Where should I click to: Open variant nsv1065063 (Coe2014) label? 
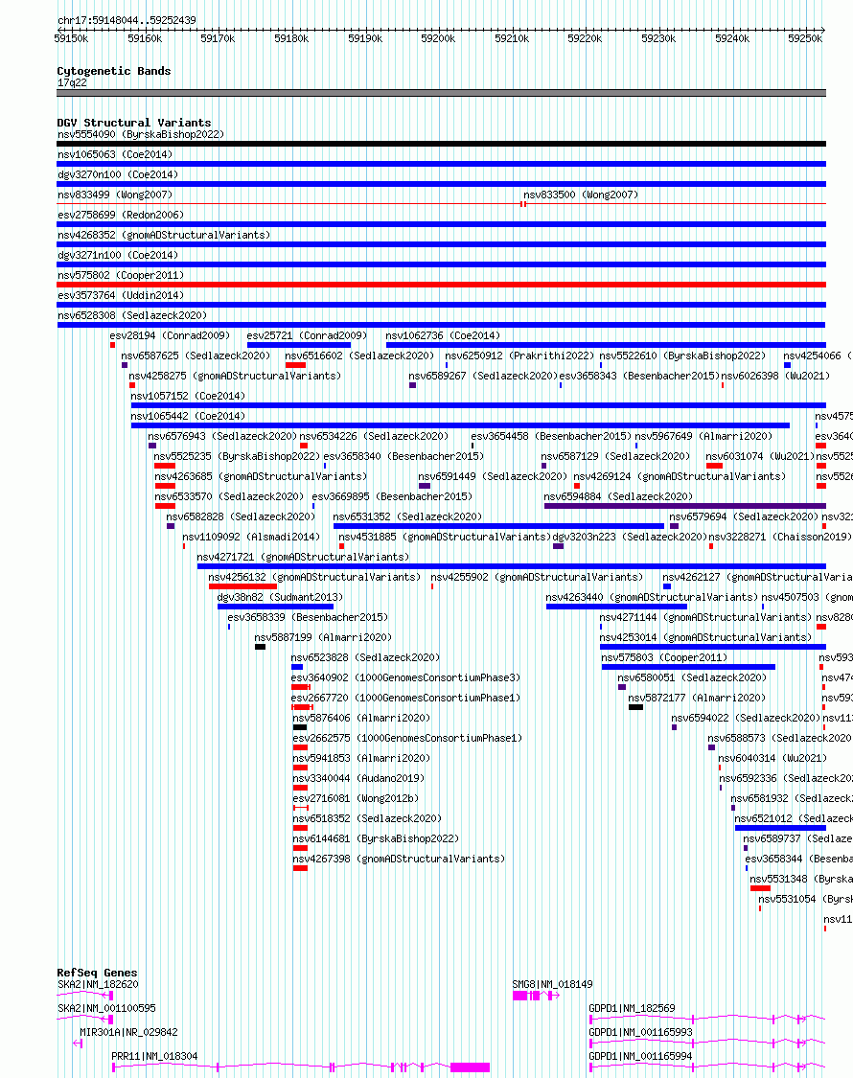coord(115,154)
